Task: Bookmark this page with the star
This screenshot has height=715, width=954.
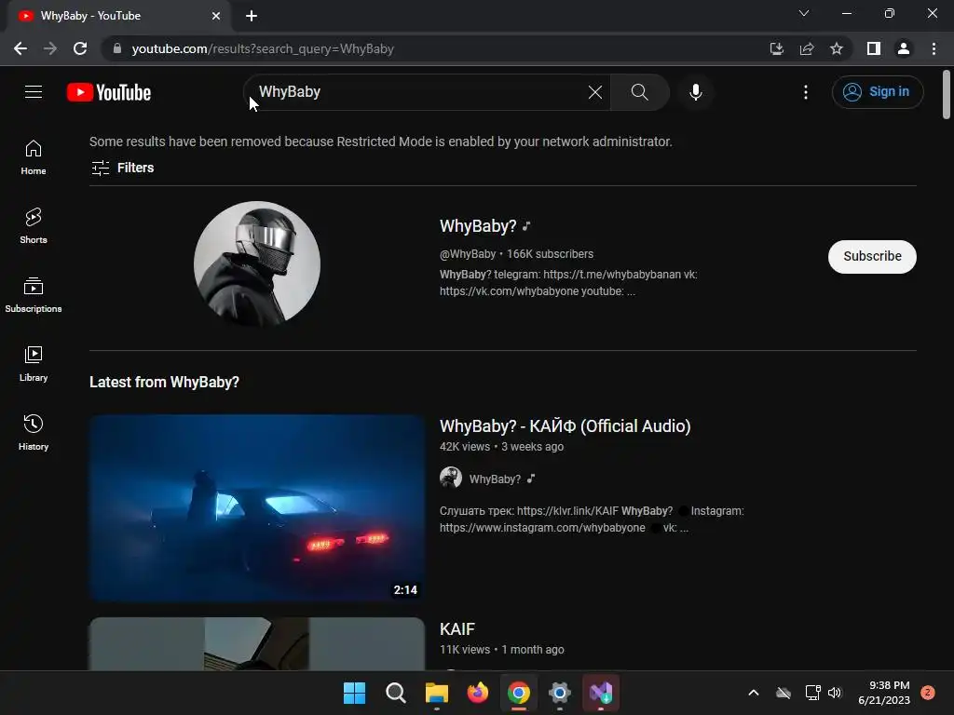Action: click(x=837, y=48)
